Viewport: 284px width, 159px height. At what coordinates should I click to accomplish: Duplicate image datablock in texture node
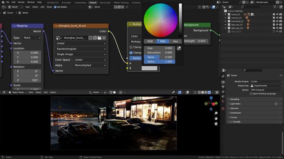95,38
